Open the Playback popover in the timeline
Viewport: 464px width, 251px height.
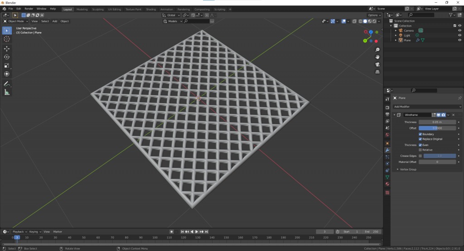19,232
